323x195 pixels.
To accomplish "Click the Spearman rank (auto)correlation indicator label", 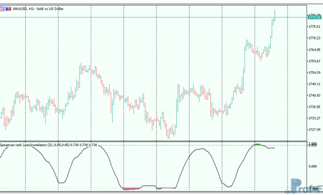I will coord(48,145).
